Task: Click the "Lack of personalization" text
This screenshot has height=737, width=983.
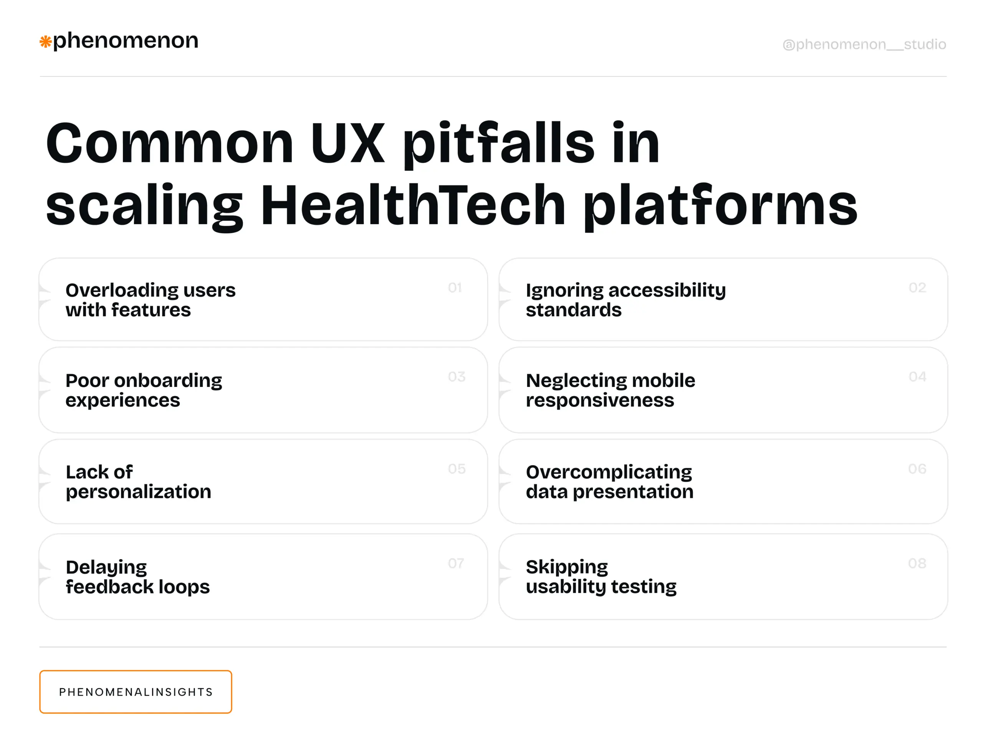Action: pos(138,482)
